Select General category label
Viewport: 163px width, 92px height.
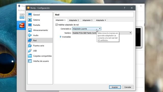pos(36,15)
